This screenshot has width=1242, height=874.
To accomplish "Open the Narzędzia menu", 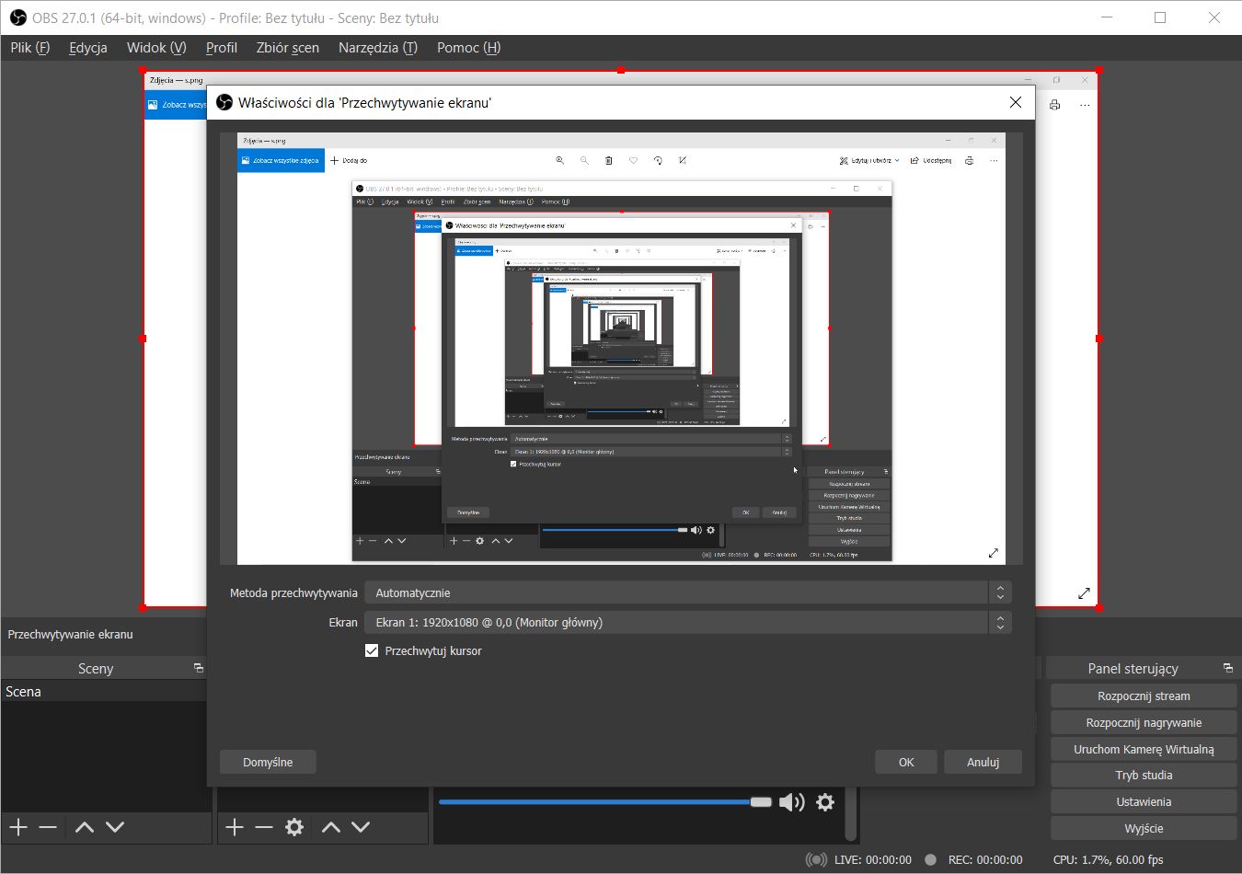I will click(378, 48).
